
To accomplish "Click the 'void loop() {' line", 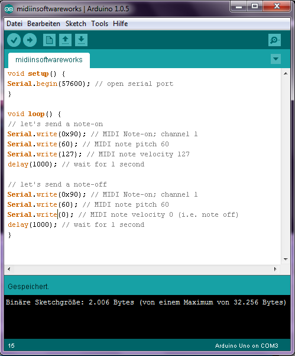I will pyautogui.click(x=34, y=114).
